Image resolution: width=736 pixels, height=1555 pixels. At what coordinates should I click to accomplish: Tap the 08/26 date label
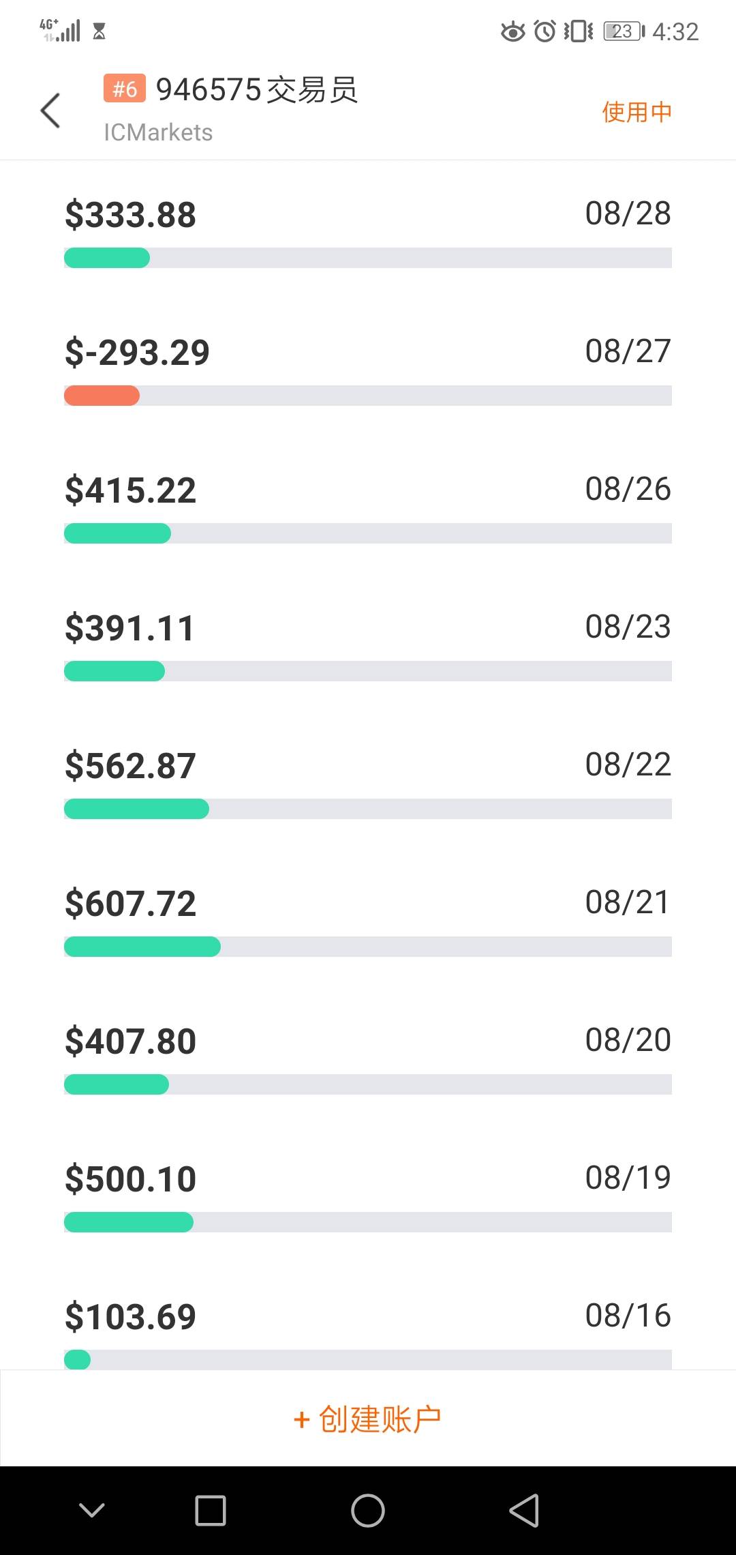coord(628,489)
